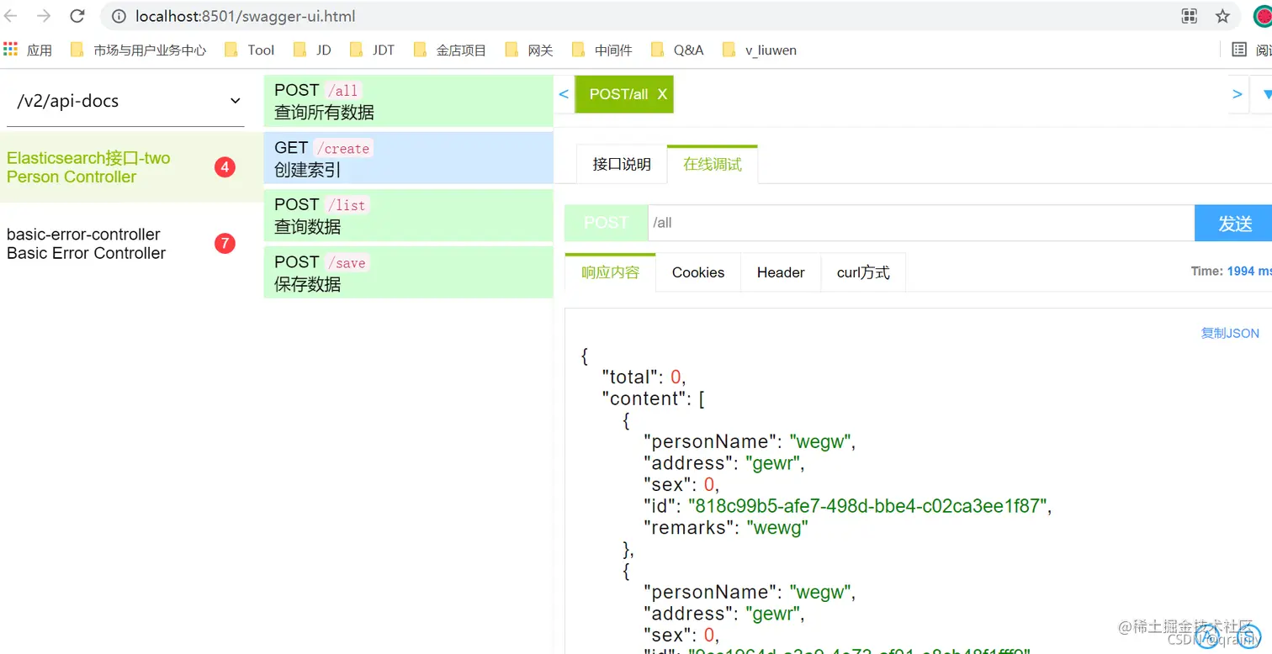
Task: Open the Tool bookmark folder
Action: coord(250,50)
